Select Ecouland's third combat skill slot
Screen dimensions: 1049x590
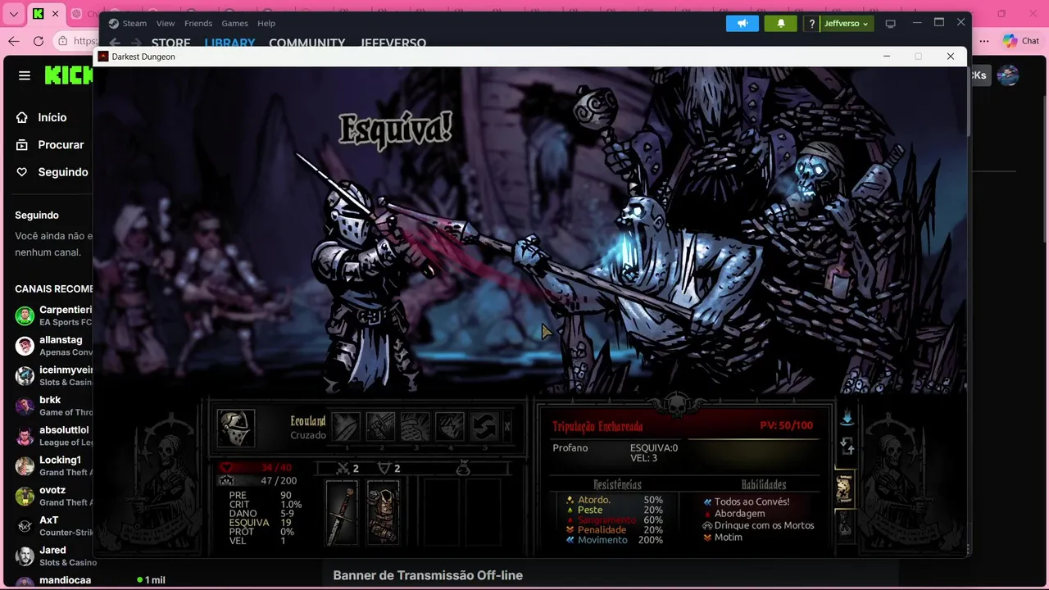pos(415,427)
